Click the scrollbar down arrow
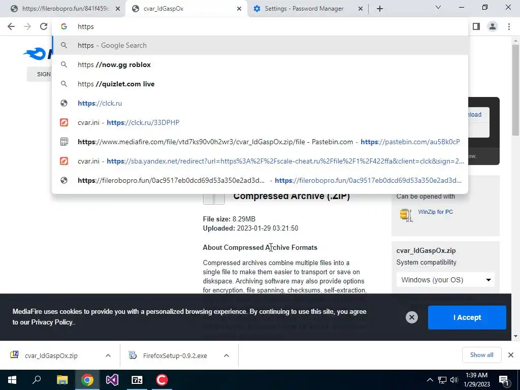This screenshot has width=520, height=390. tap(515, 336)
